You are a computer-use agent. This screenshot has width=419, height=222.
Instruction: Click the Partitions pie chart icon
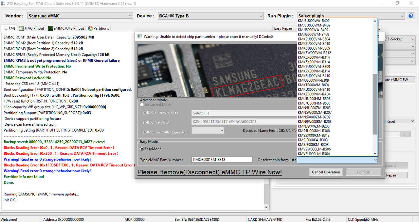click(90, 28)
